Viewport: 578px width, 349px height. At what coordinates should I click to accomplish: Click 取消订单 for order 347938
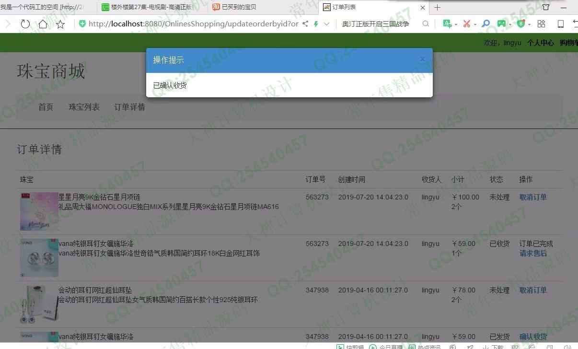click(533, 290)
